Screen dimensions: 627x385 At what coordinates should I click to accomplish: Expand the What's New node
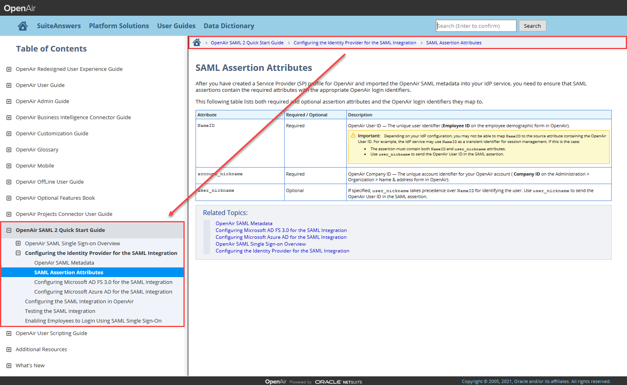(x=9, y=366)
